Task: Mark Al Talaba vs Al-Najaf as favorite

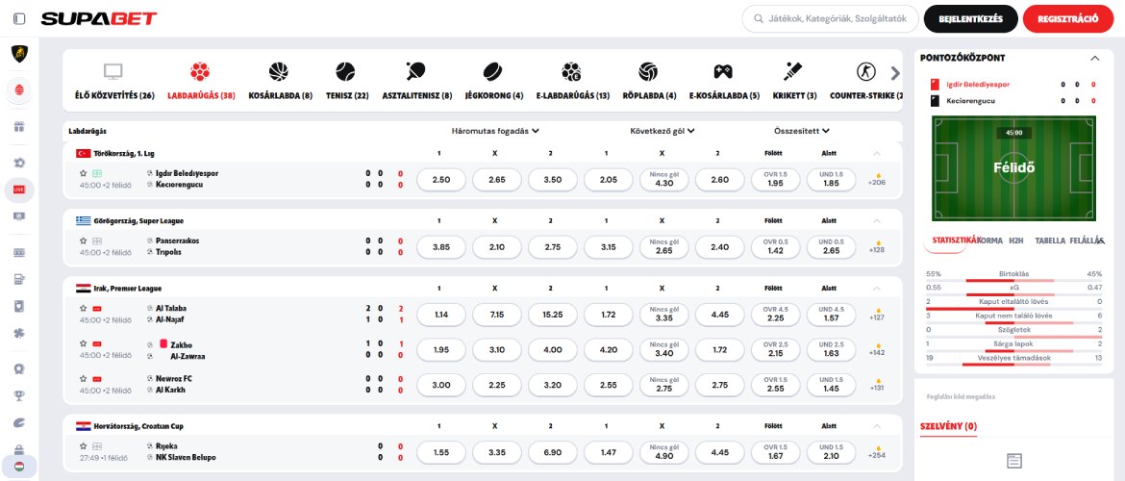Action: [84, 308]
